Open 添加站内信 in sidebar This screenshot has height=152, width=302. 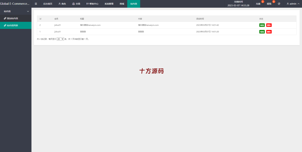pyautogui.click(x=16, y=18)
